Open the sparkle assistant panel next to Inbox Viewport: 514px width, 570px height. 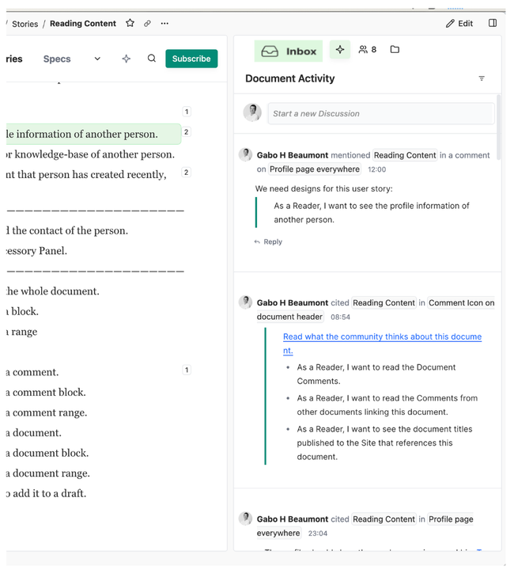(339, 50)
